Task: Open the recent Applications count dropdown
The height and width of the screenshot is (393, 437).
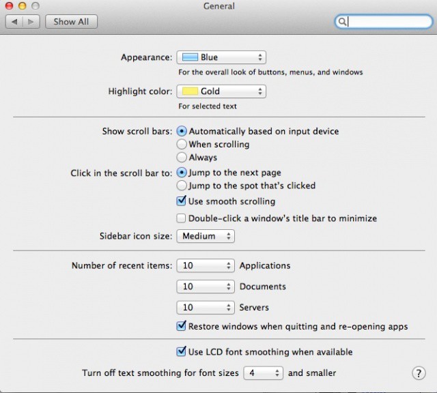Action: [206, 266]
